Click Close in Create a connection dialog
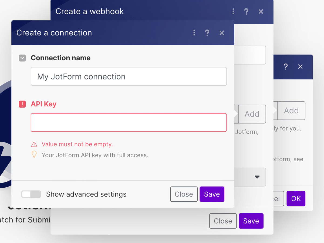324x243 pixels. pyautogui.click(x=184, y=194)
